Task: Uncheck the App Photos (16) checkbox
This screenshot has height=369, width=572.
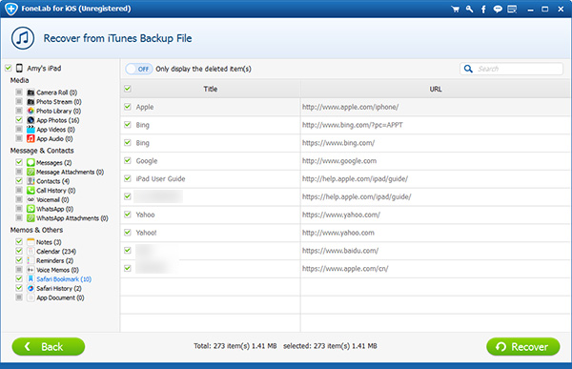Action: pyautogui.click(x=19, y=120)
